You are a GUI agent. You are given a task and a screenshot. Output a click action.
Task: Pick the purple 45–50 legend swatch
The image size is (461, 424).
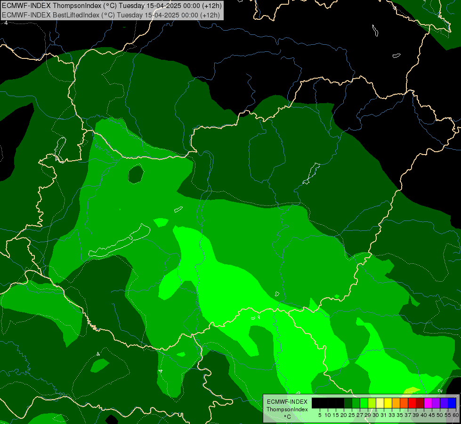coord(436,403)
